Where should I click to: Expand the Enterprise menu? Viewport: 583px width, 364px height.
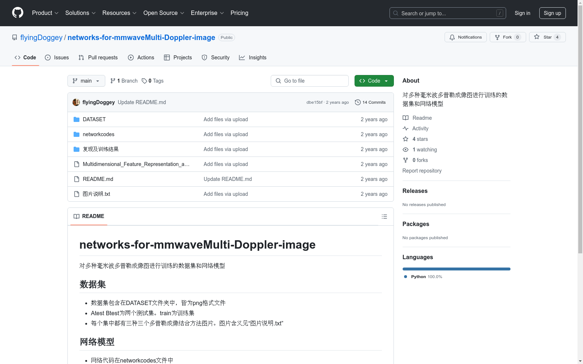207,13
